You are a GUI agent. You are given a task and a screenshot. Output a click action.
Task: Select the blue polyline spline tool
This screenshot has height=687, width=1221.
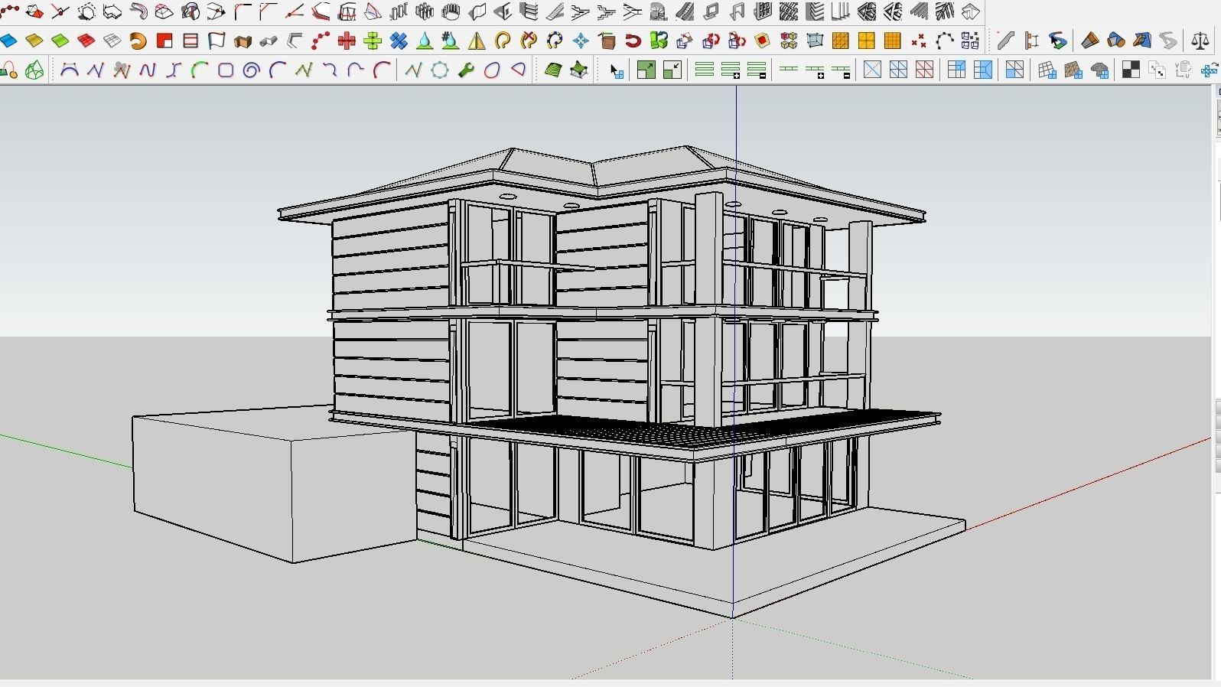[x=96, y=70]
